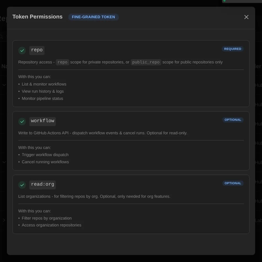The width and height of the screenshot is (262, 262).
Task: Click the inline repo code tag in description
Action: (63, 62)
